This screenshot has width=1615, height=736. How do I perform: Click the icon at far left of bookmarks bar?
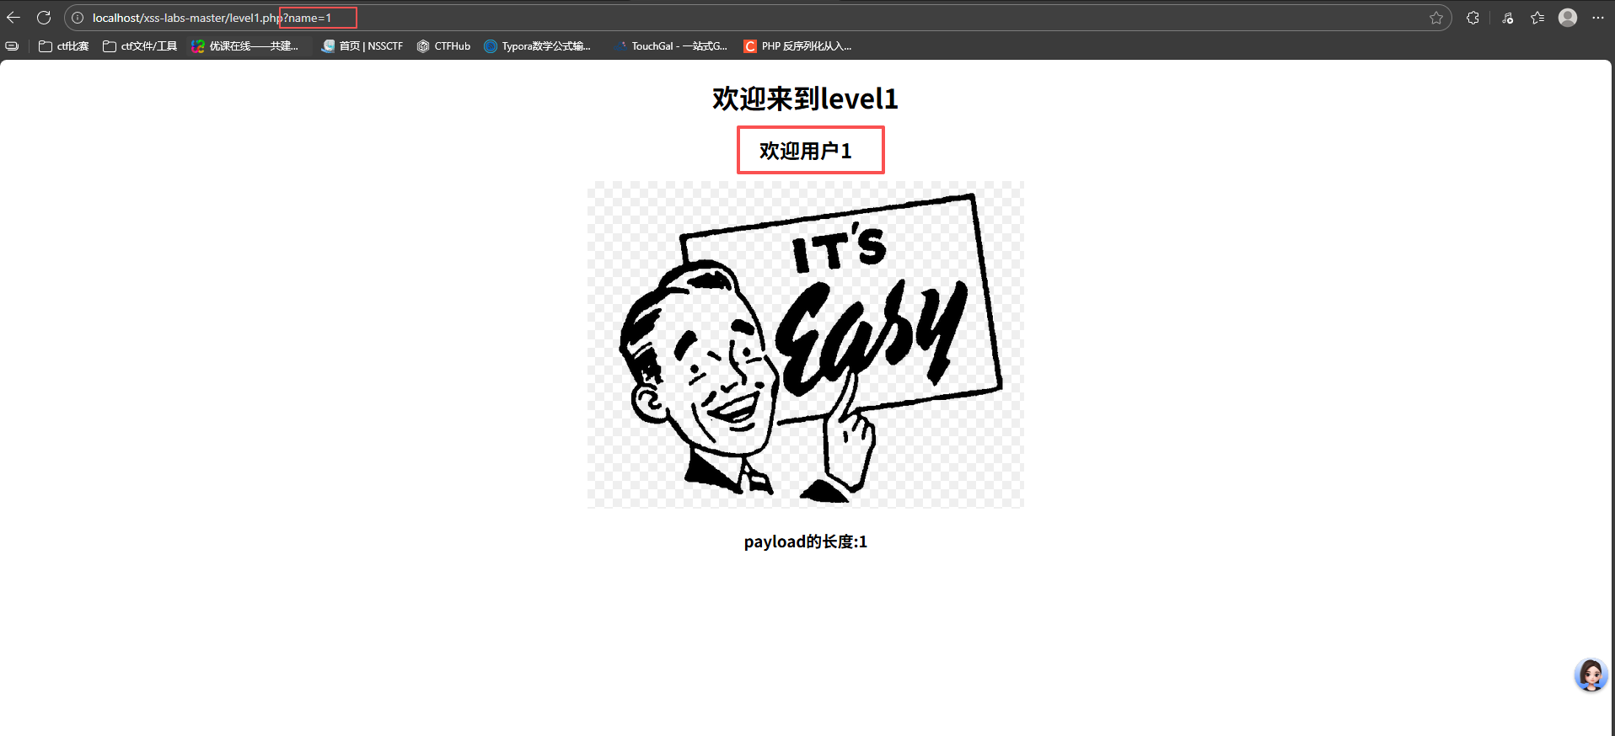[12, 46]
